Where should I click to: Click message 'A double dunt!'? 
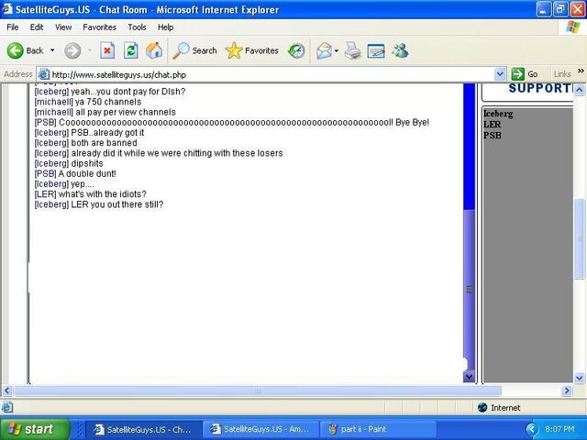[87, 173]
